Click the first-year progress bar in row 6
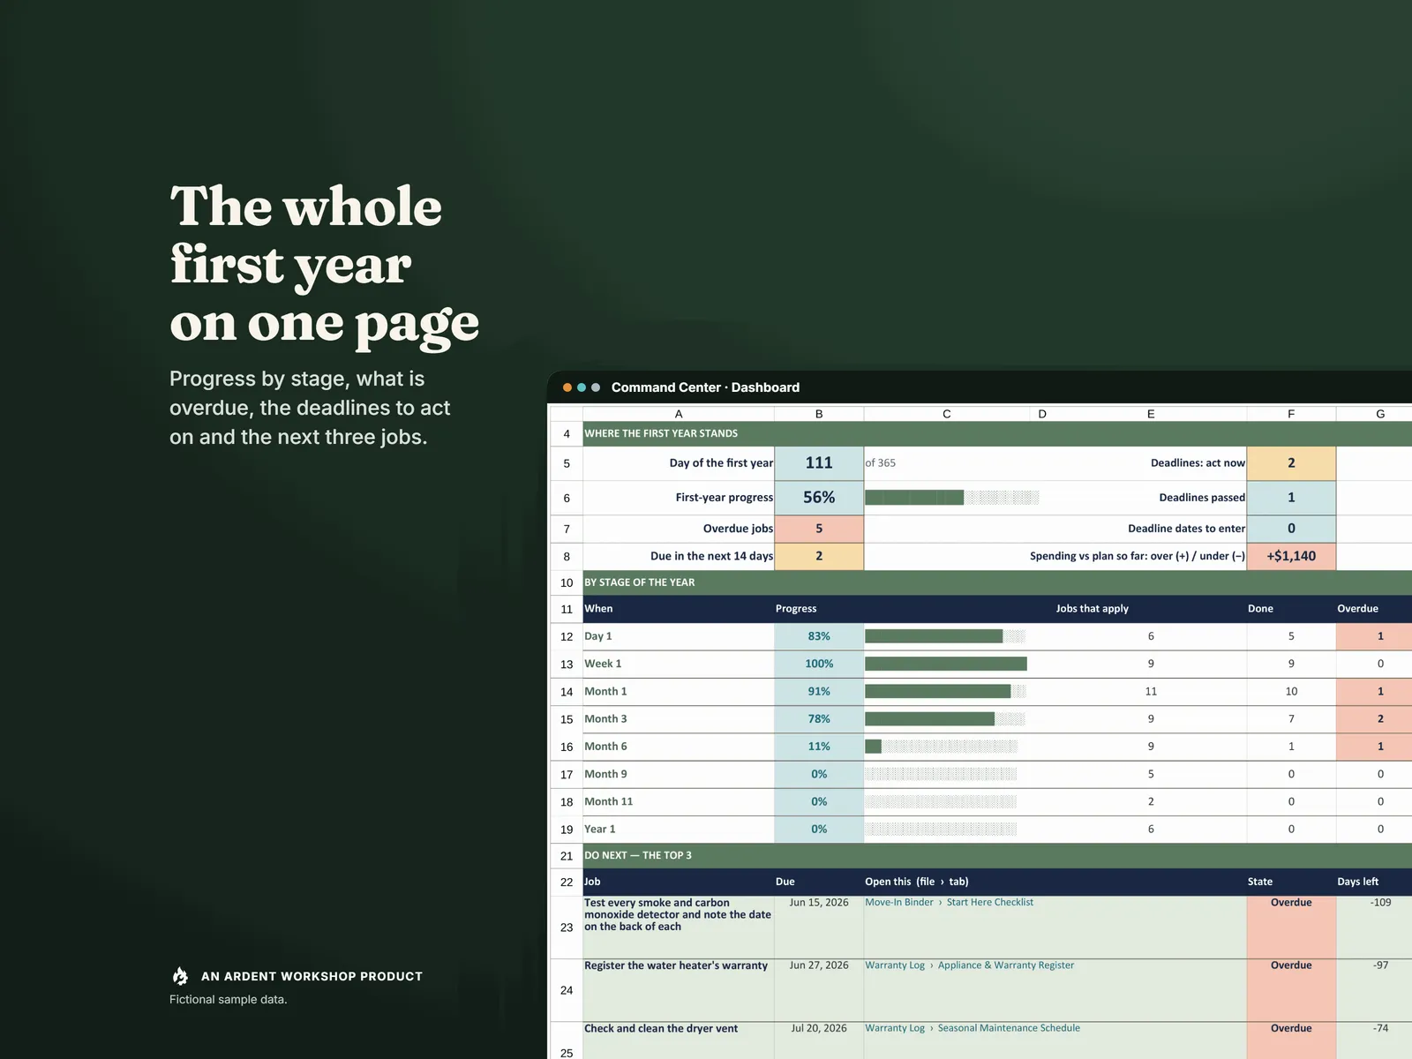The height and width of the screenshot is (1059, 1412). (951, 498)
